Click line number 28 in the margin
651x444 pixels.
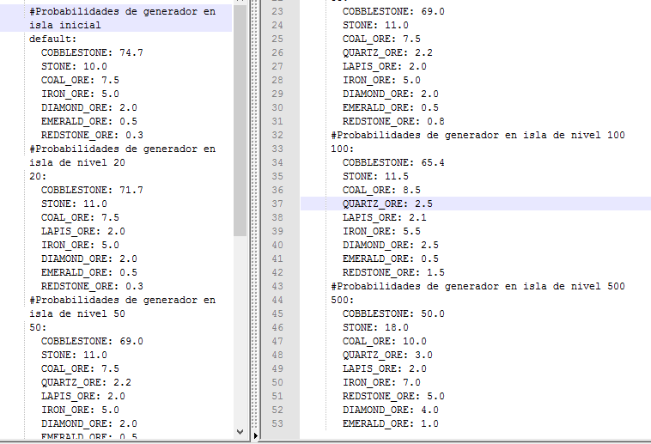tap(277, 80)
